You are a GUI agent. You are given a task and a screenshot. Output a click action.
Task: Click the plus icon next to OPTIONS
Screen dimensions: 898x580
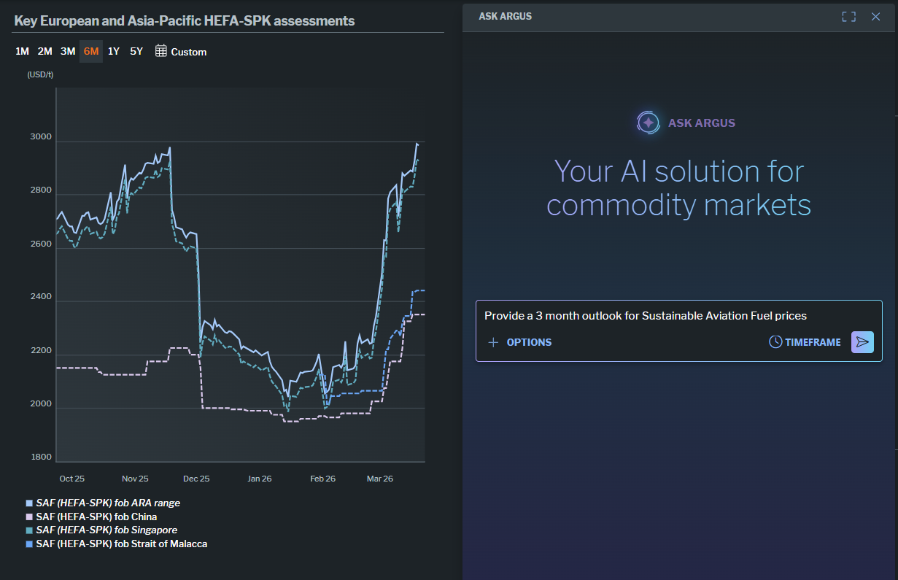(x=493, y=342)
